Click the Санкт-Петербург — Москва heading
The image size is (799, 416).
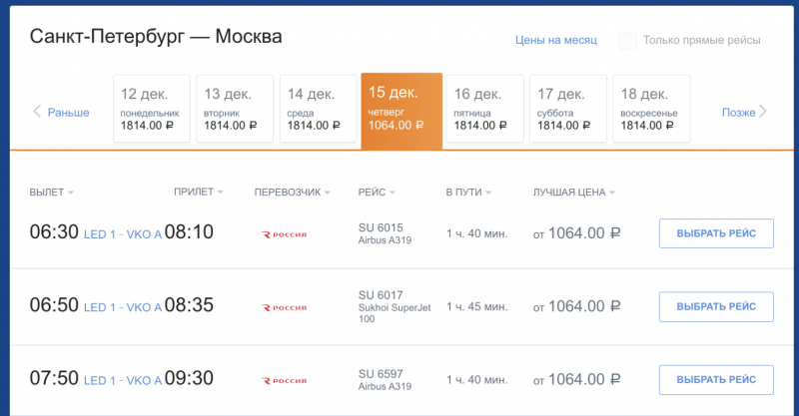point(156,37)
